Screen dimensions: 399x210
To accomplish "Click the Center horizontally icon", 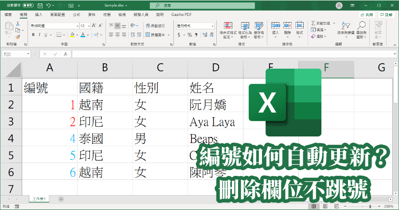I will coord(117,35).
